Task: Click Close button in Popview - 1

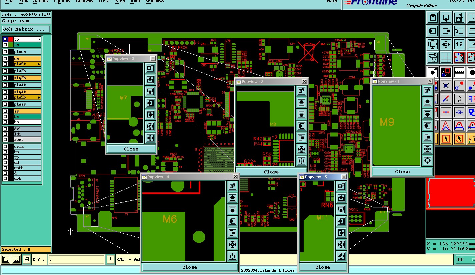Action: click(x=402, y=171)
